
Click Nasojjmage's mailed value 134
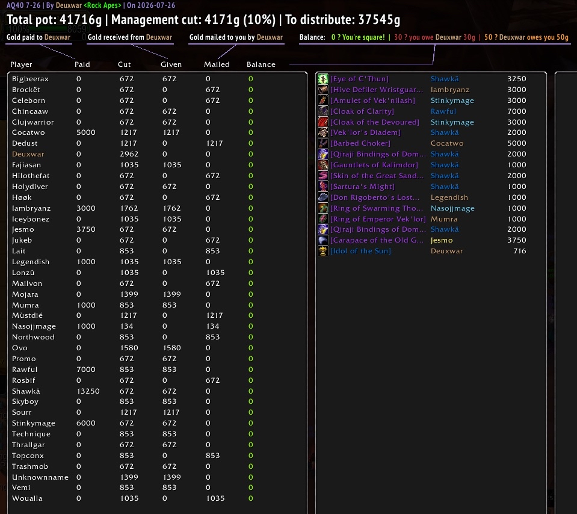213,326
